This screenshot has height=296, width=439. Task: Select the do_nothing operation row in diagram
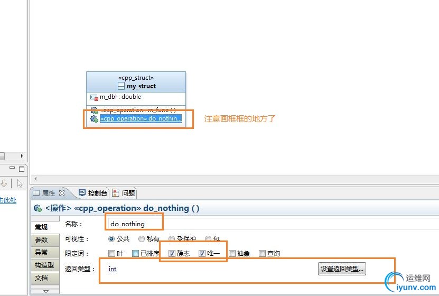click(x=141, y=118)
